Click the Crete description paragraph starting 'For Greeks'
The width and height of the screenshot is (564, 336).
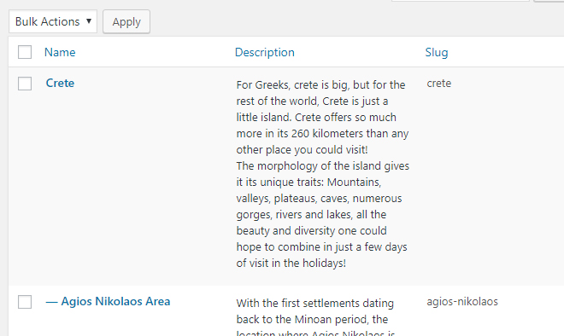click(x=322, y=117)
